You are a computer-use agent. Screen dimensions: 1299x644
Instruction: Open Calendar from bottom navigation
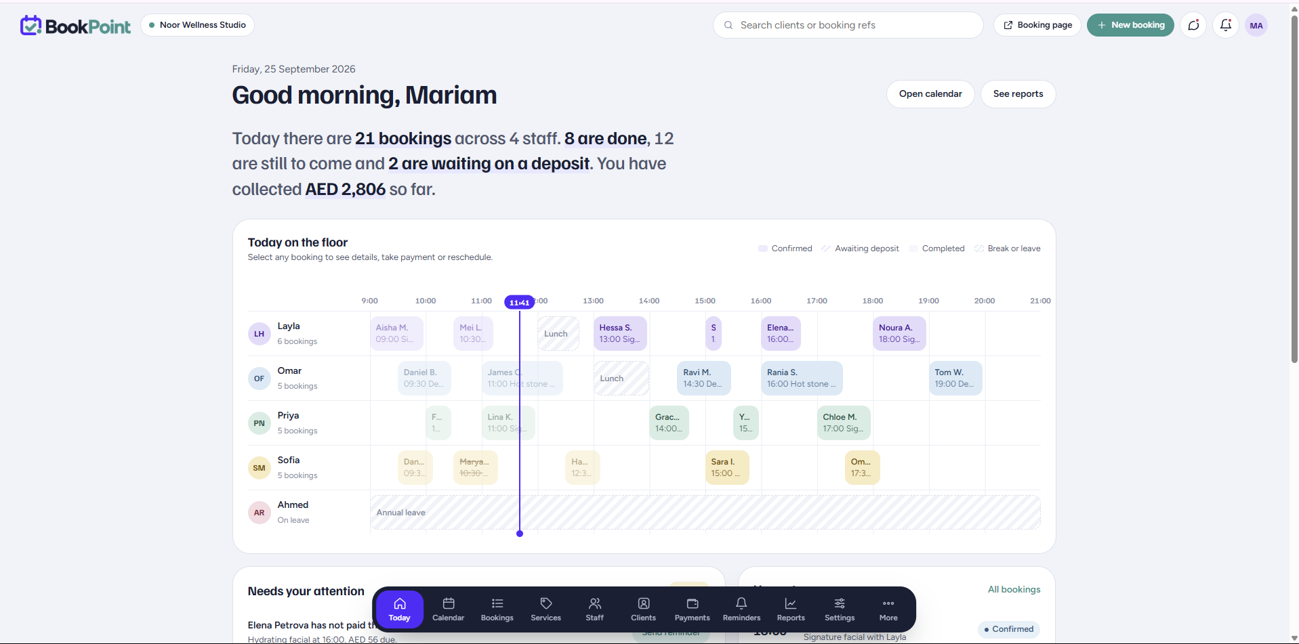pos(449,609)
